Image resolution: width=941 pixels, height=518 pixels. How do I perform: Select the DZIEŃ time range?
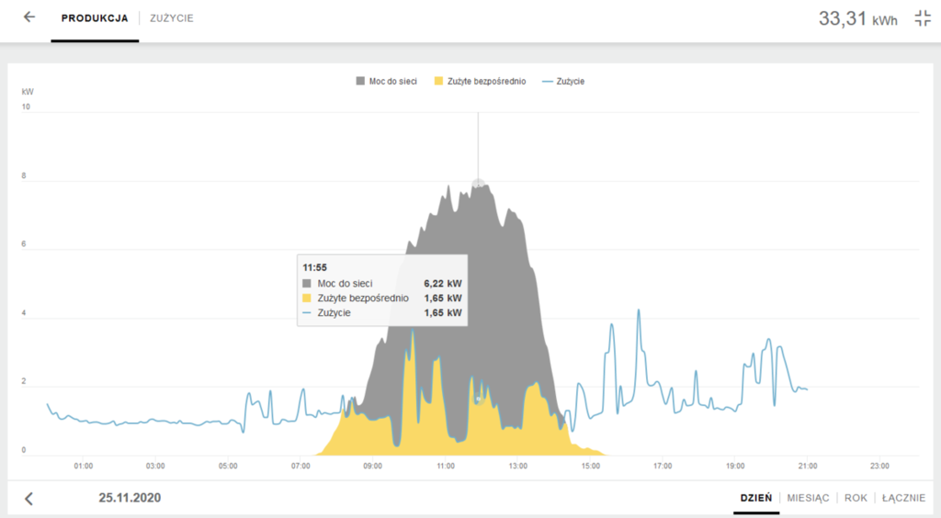(x=754, y=498)
